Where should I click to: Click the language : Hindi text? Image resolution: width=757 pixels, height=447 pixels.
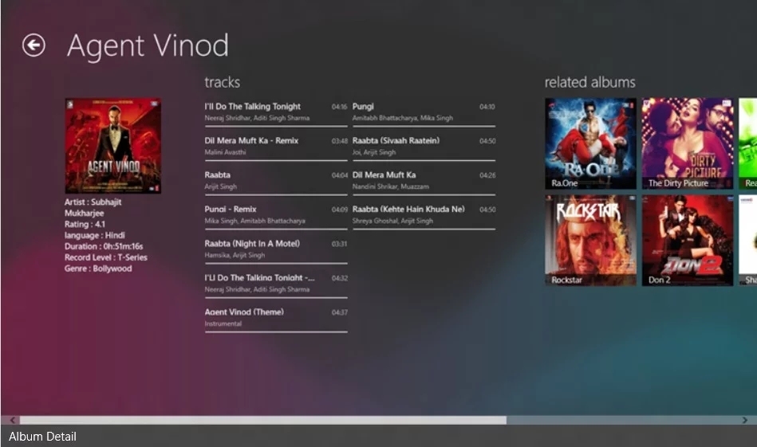[95, 235]
